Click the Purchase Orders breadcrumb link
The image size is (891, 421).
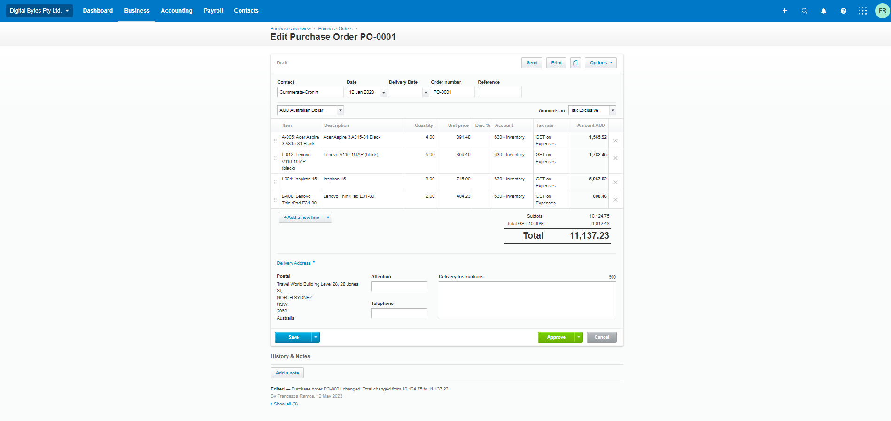click(x=335, y=29)
